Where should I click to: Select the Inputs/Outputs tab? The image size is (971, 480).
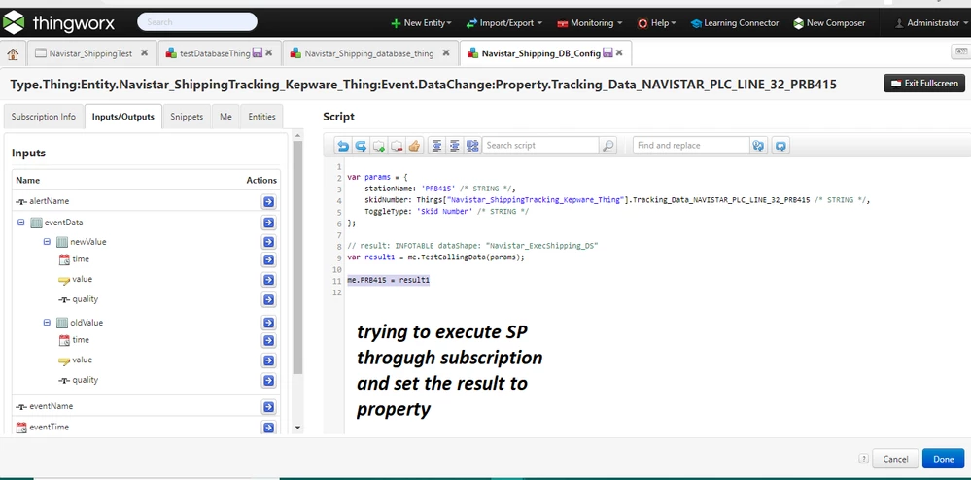point(123,117)
